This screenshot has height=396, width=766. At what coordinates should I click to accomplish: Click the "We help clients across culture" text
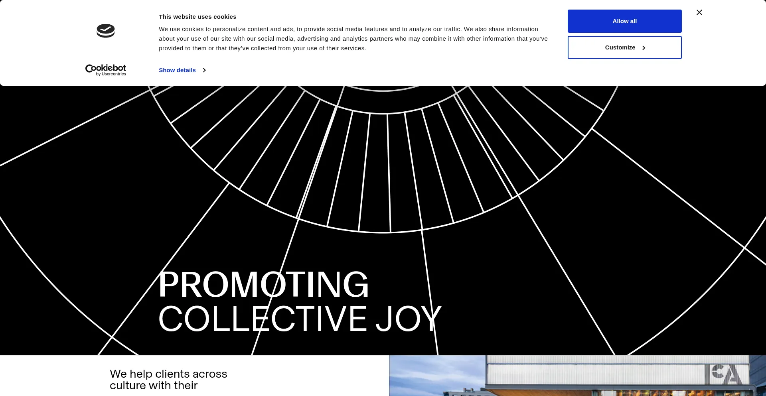(168, 380)
